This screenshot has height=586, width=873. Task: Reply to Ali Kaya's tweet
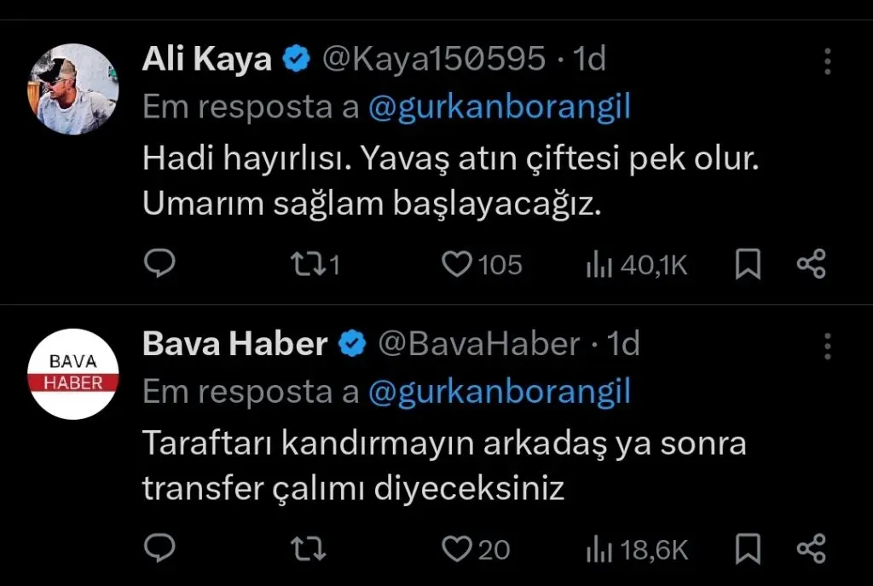point(159,263)
